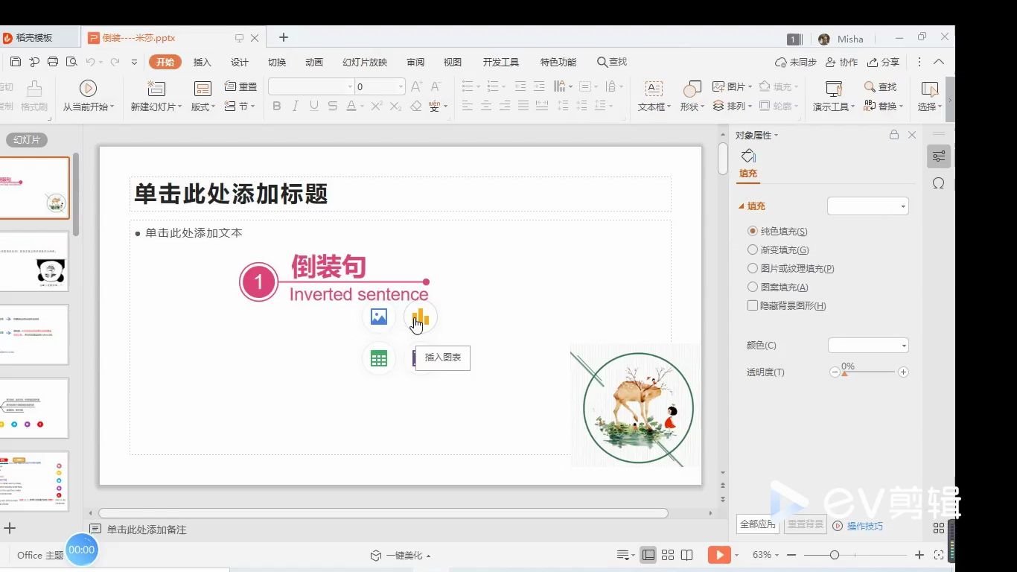Open the Review (审阅) ribbon tab
1017x572 pixels.
click(415, 62)
